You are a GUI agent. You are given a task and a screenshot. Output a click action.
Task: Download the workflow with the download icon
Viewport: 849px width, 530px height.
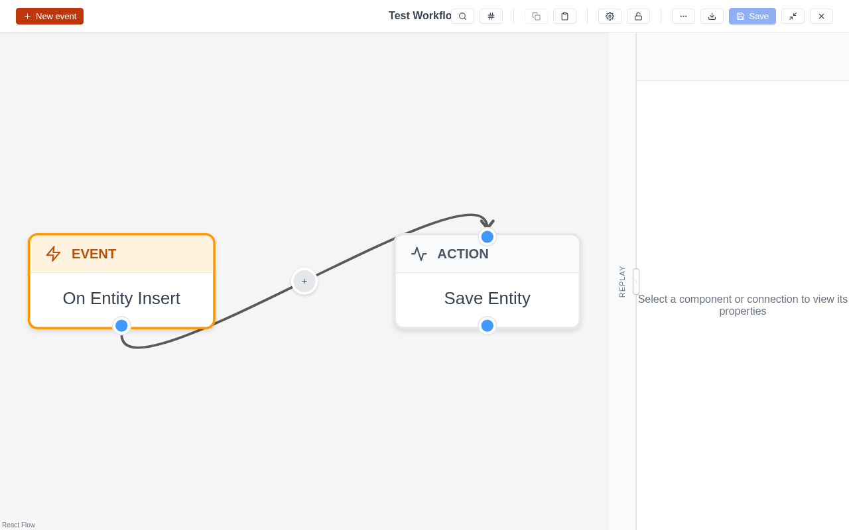click(x=712, y=15)
